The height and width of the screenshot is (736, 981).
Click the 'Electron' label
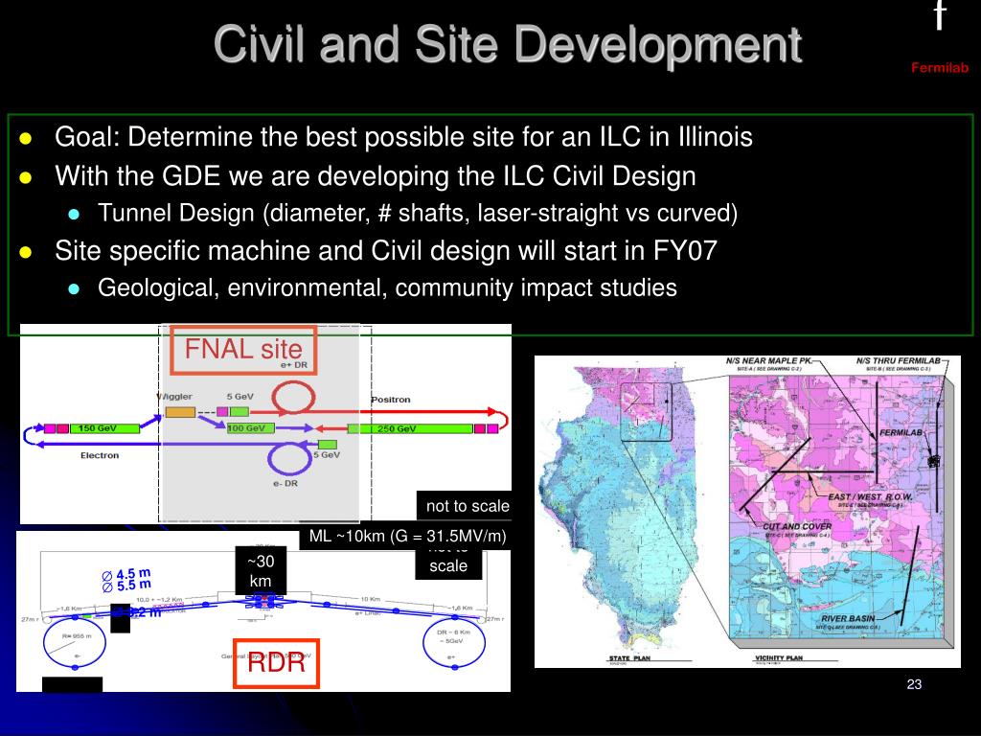pyautogui.click(x=100, y=455)
